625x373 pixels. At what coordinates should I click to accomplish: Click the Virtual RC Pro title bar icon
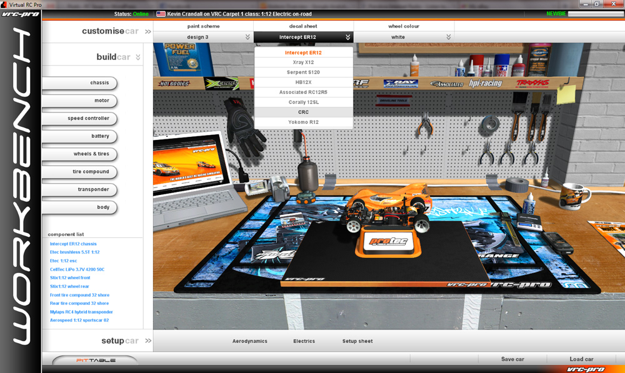coord(4,4)
